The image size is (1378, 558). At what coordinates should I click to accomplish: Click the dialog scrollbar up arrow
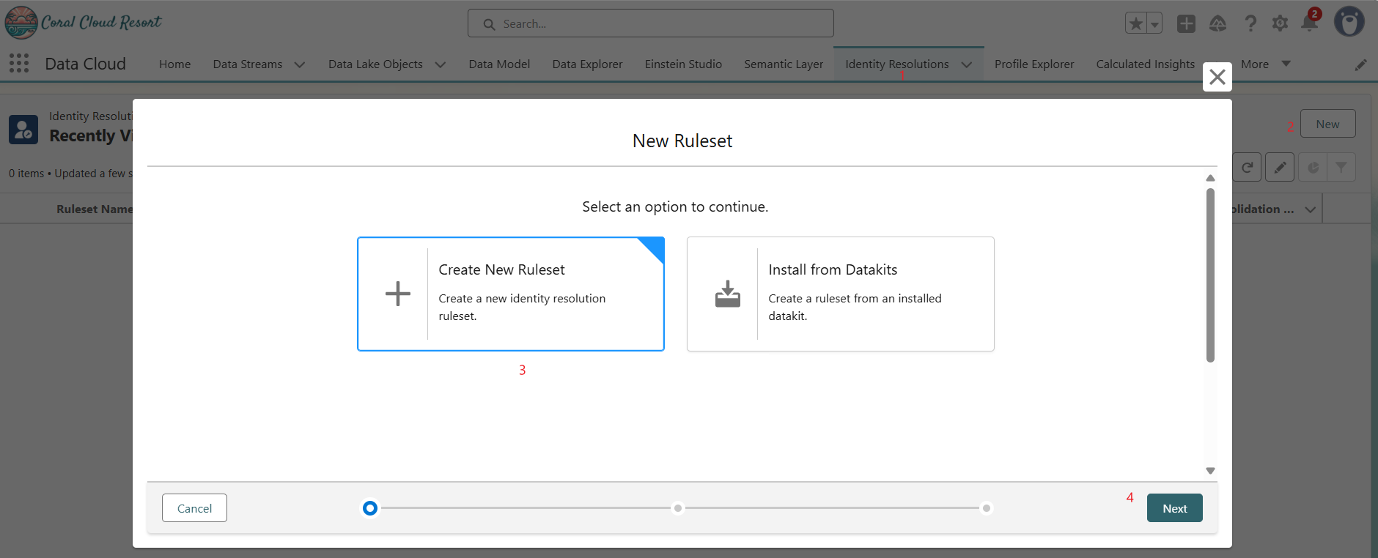coord(1211,178)
